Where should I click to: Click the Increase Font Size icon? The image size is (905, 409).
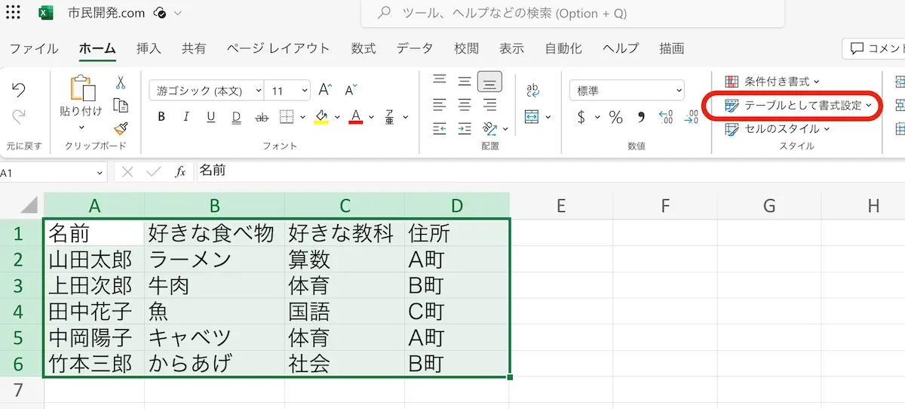[x=325, y=91]
